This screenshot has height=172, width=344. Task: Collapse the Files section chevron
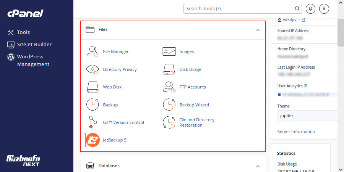(x=258, y=30)
